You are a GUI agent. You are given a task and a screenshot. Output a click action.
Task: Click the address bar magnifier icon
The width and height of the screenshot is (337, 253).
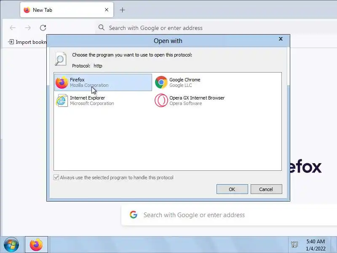tap(102, 27)
